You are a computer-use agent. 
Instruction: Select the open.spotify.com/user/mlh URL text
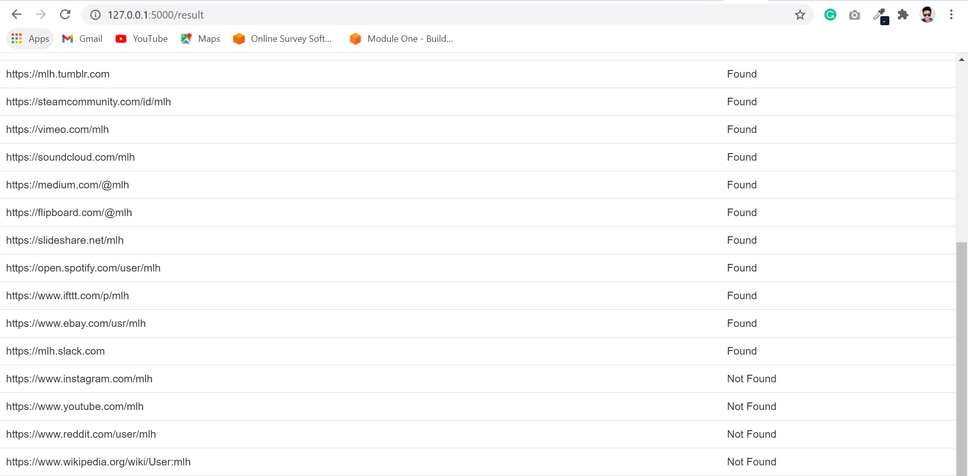[x=83, y=268]
